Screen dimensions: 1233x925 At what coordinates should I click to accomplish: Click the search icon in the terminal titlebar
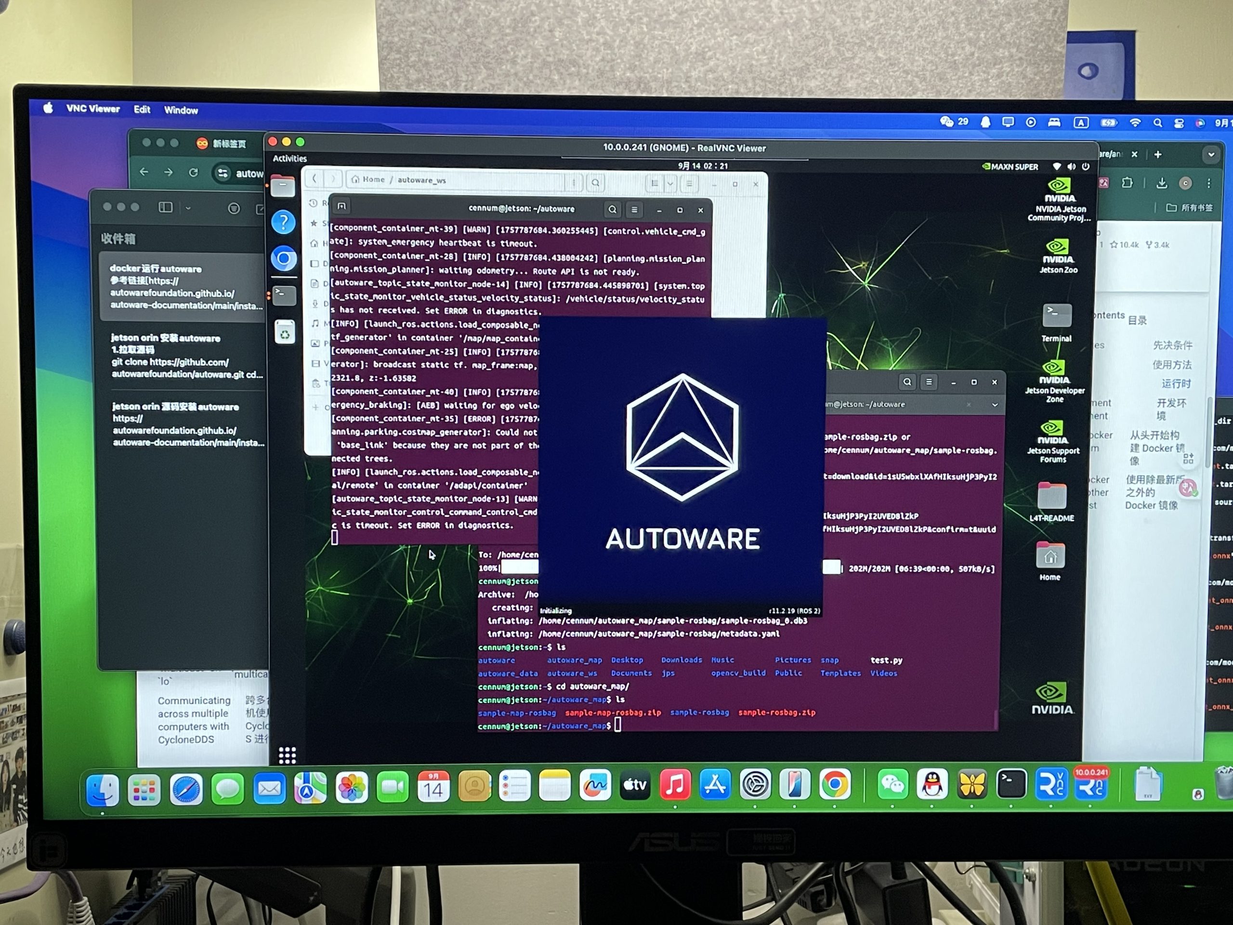tap(612, 210)
